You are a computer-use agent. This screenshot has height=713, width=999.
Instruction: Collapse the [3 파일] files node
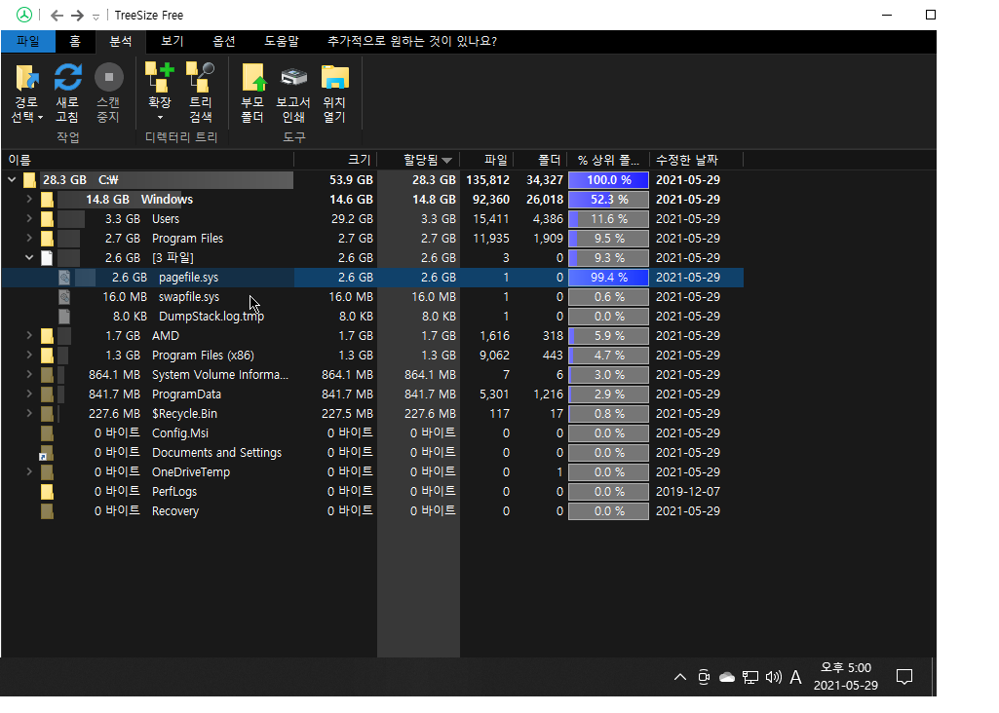point(29,258)
